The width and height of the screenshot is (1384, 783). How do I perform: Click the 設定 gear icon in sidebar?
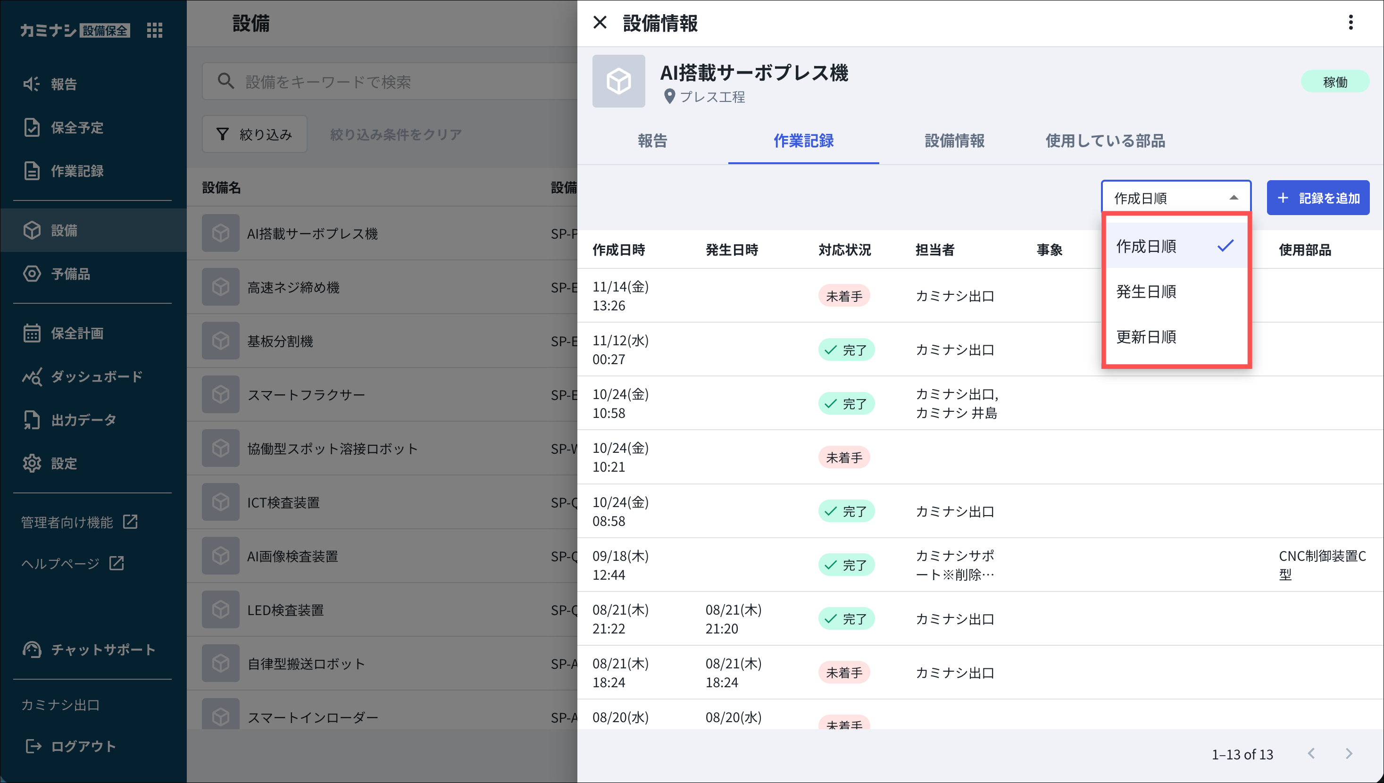point(32,463)
